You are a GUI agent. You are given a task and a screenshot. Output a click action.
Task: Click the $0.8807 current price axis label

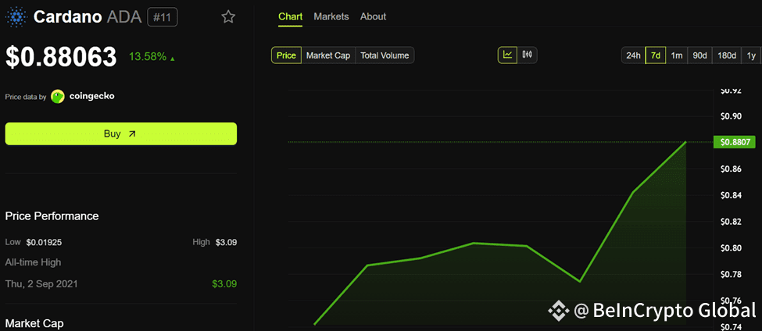point(735,142)
